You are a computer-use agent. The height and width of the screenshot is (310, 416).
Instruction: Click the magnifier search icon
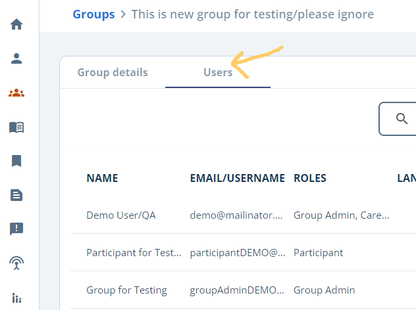tap(401, 118)
